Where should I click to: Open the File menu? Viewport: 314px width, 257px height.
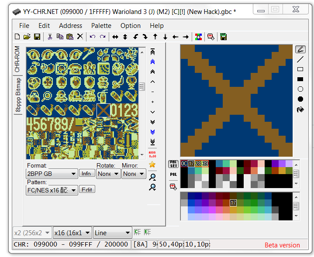point(24,26)
